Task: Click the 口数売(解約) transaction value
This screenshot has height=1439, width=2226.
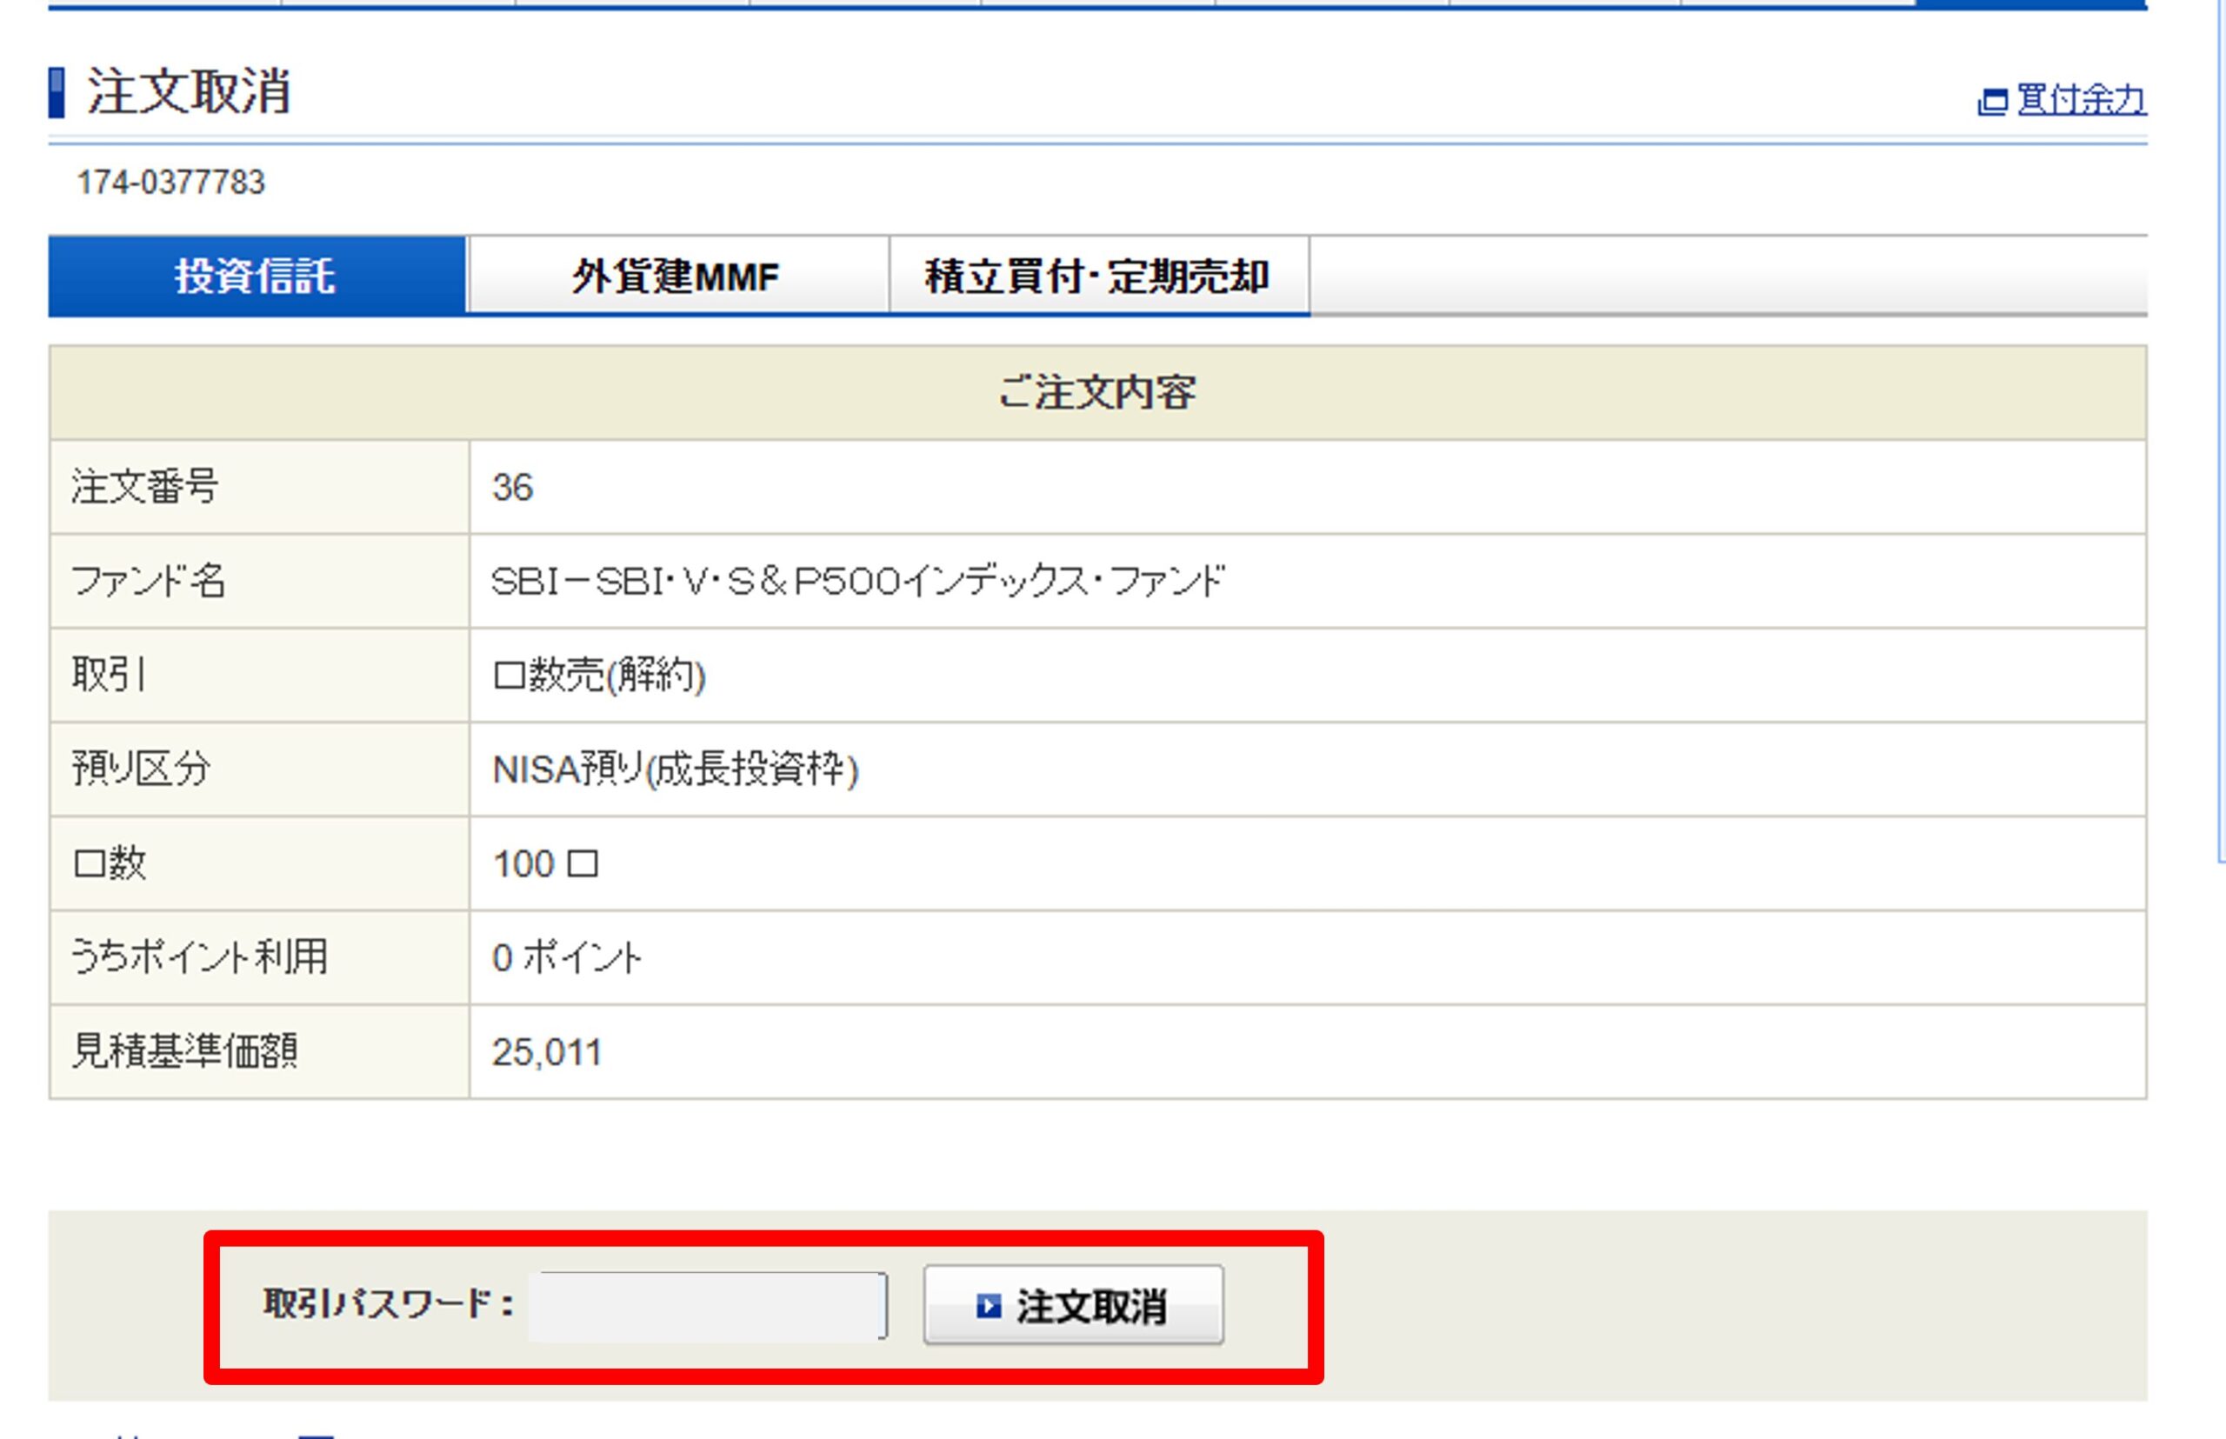Action: pyautogui.click(x=599, y=676)
